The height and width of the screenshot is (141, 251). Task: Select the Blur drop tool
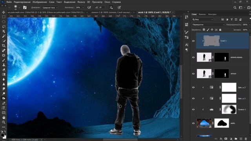(x=4, y=79)
